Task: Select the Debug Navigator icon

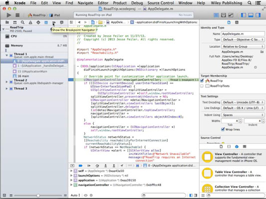Action: [46, 22]
